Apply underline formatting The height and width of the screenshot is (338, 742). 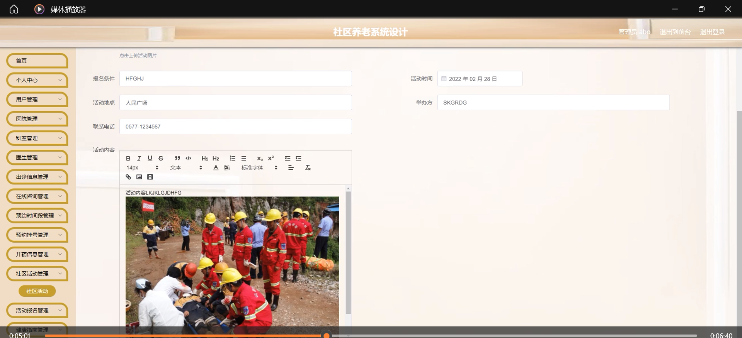(150, 158)
